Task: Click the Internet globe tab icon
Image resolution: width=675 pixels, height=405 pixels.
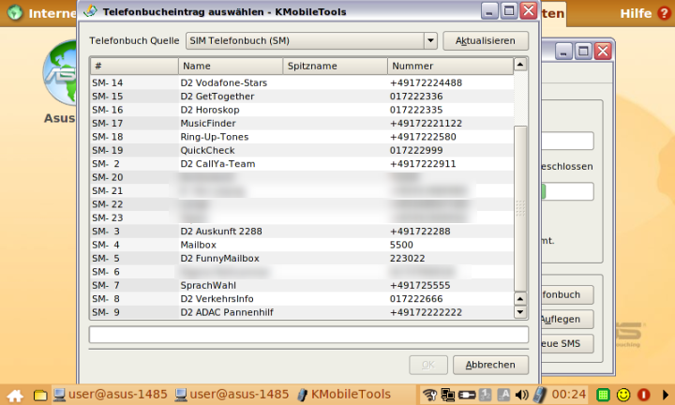Action: click(15, 12)
